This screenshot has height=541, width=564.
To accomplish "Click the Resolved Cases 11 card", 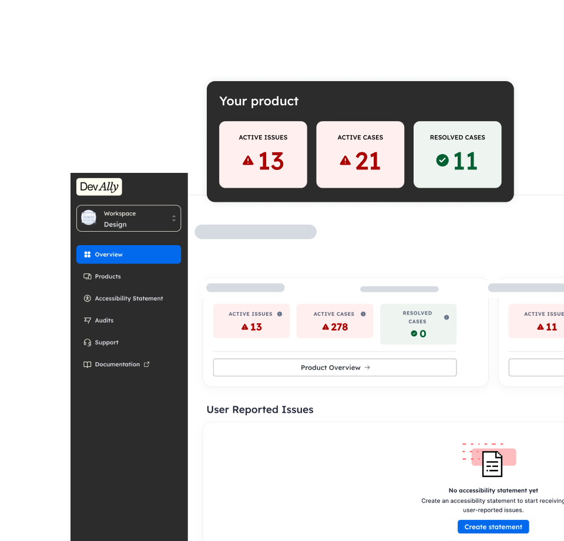I will 457,155.
